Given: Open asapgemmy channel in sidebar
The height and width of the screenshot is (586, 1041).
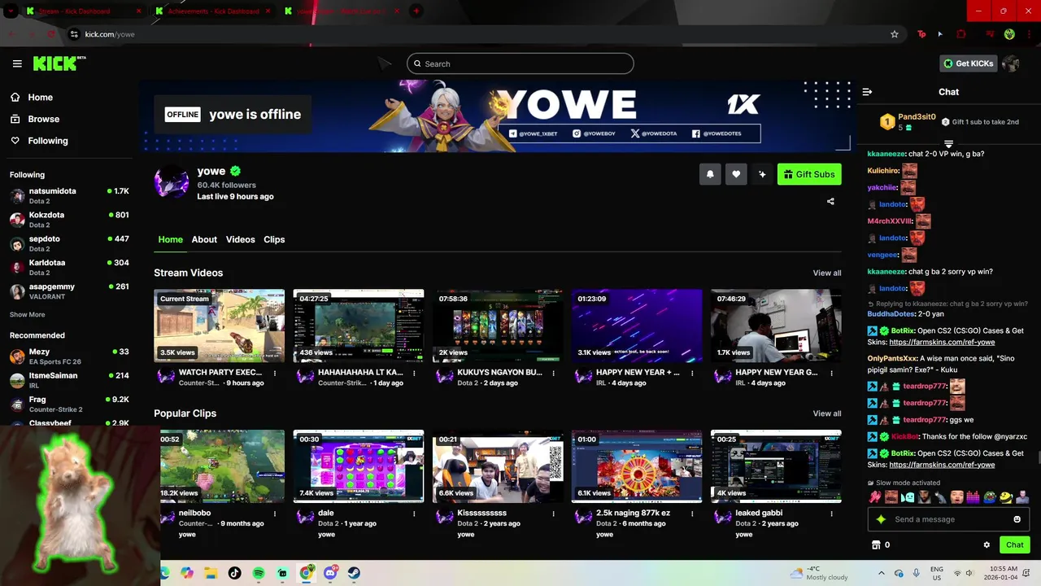Looking at the screenshot, I should [x=69, y=291].
